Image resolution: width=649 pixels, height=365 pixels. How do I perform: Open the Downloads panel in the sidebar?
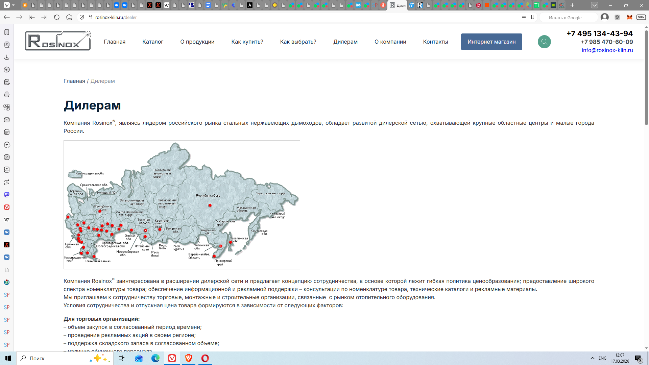click(7, 57)
